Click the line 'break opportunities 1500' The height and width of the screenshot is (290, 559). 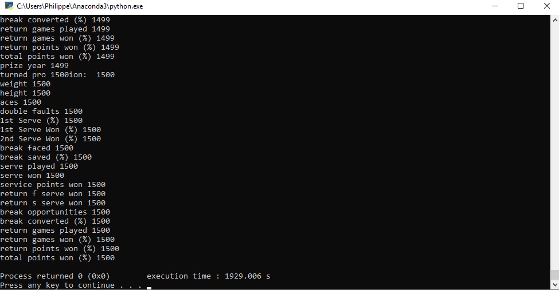[x=55, y=212]
